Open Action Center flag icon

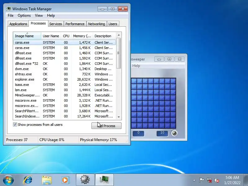[201, 180]
